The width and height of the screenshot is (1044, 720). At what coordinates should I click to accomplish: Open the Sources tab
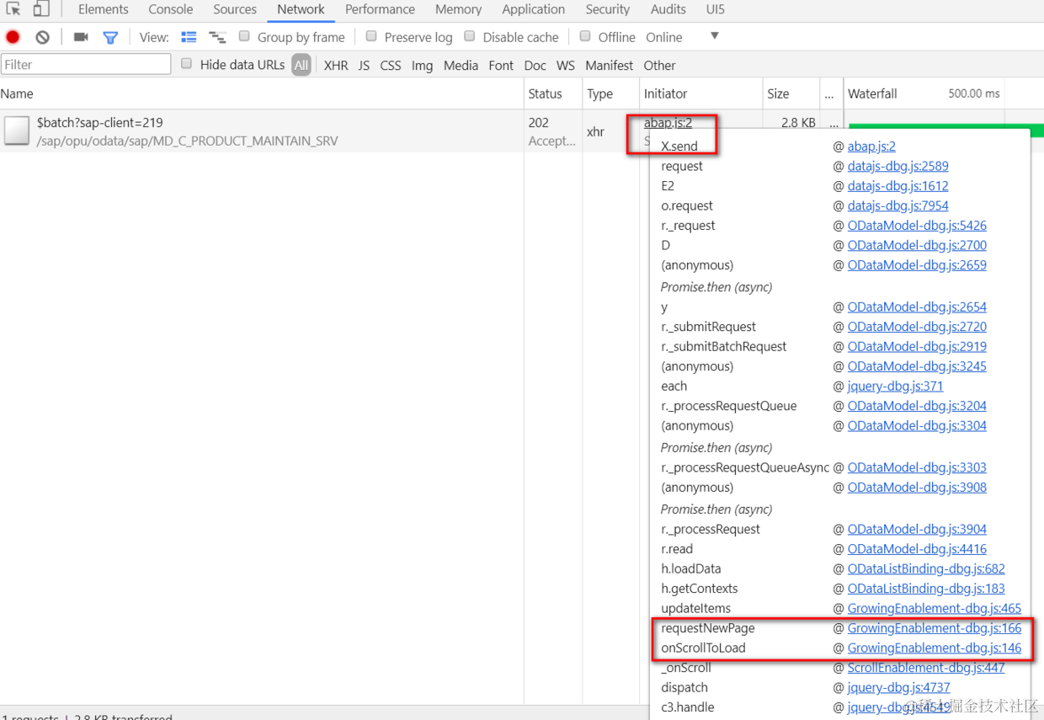pos(235,9)
